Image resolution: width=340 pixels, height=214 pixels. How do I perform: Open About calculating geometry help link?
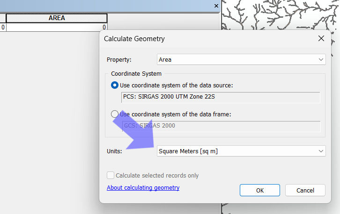click(143, 188)
